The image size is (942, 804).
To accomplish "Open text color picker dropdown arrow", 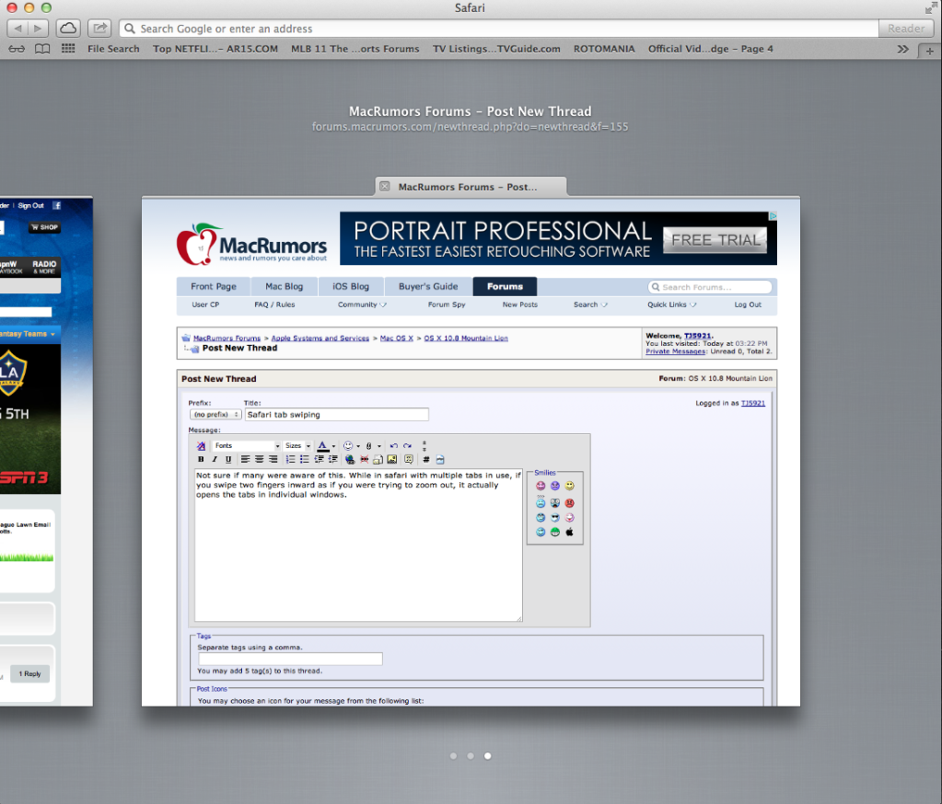I will click(333, 446).
